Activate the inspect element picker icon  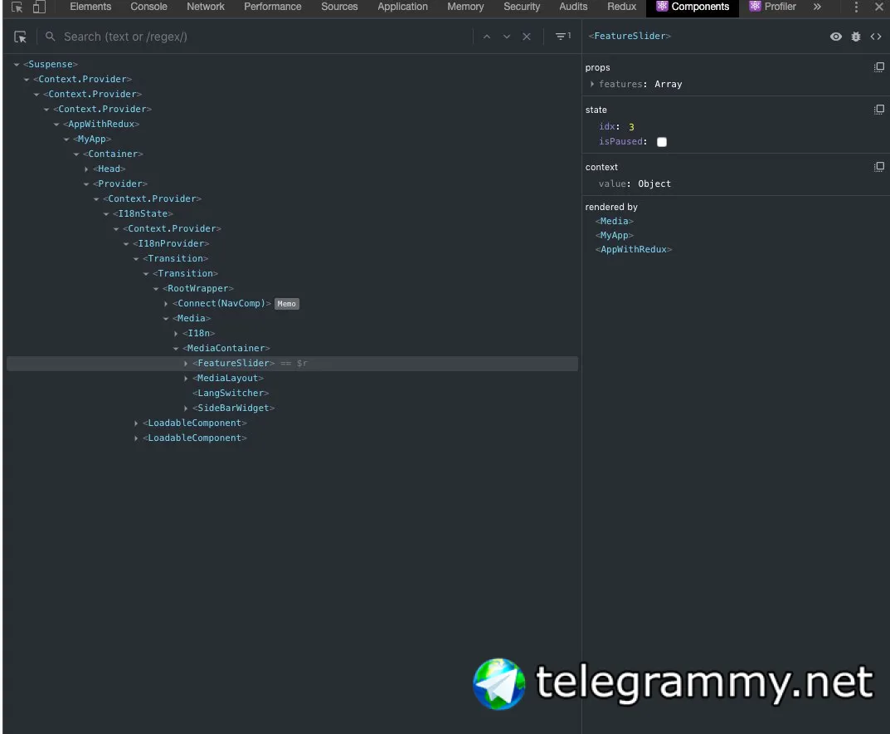coord(17,7)
